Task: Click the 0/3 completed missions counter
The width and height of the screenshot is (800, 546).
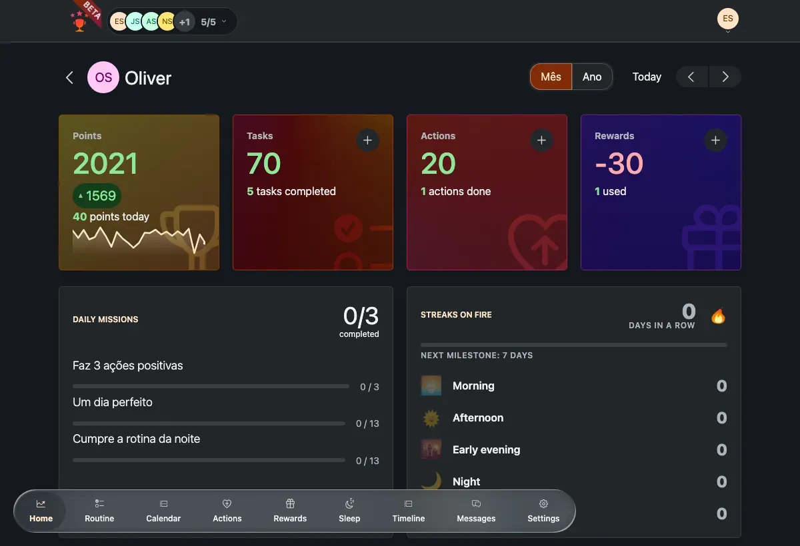Action: [x=360, y=321]
